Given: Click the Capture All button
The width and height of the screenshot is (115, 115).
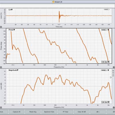Looking at the screenshot, I should tap(16, 112).
